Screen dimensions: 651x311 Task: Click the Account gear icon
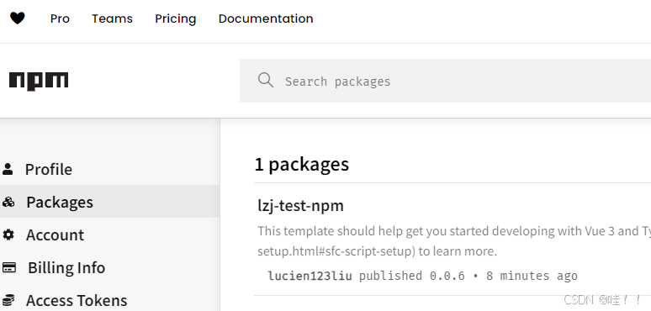(x=8, y=235)
